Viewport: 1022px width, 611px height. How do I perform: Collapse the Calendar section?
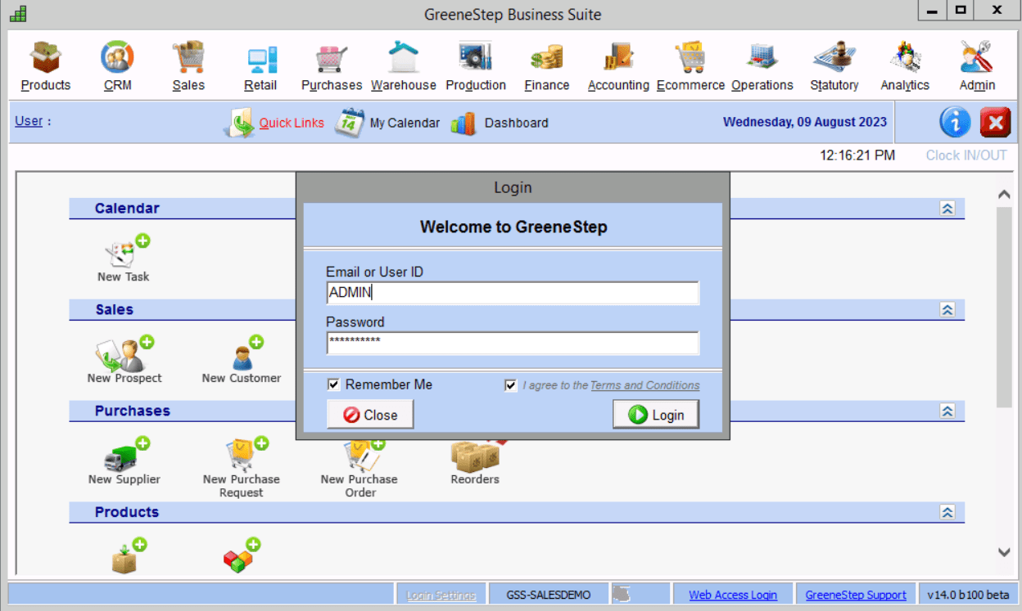[947, 209]
